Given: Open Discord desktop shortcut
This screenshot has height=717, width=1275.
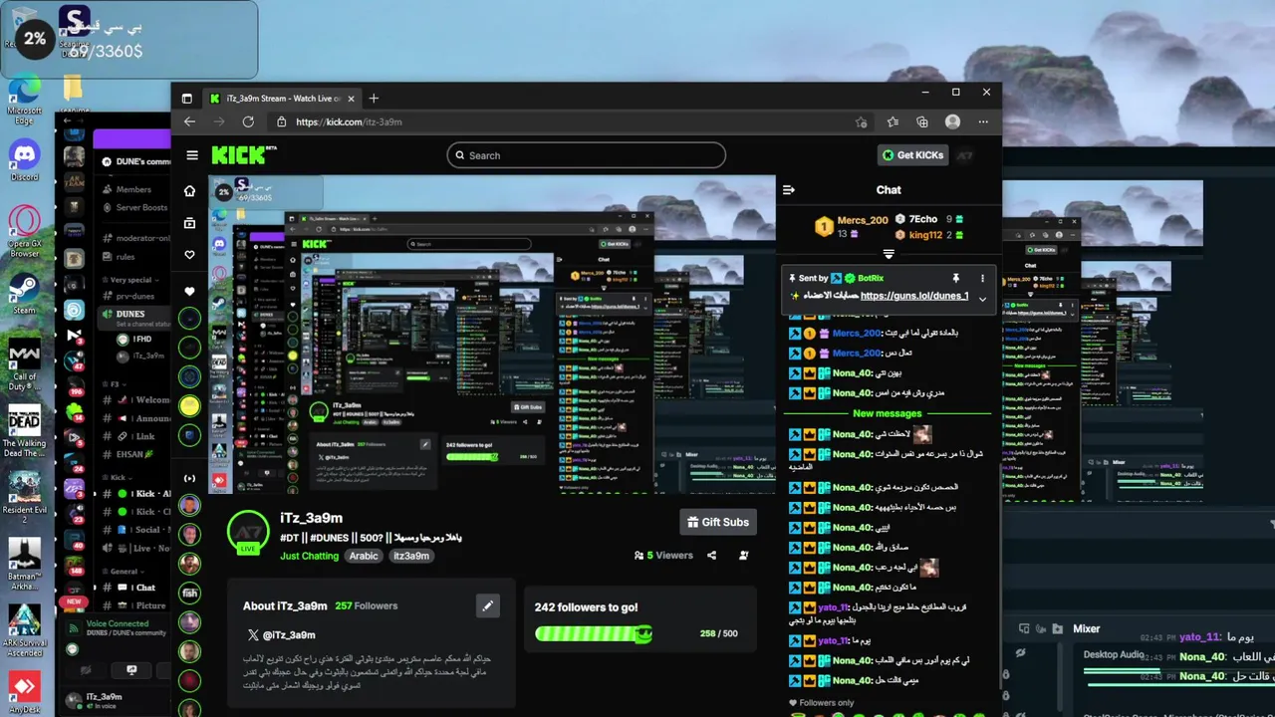Looking at the screenshot, I should coord(24,159).
